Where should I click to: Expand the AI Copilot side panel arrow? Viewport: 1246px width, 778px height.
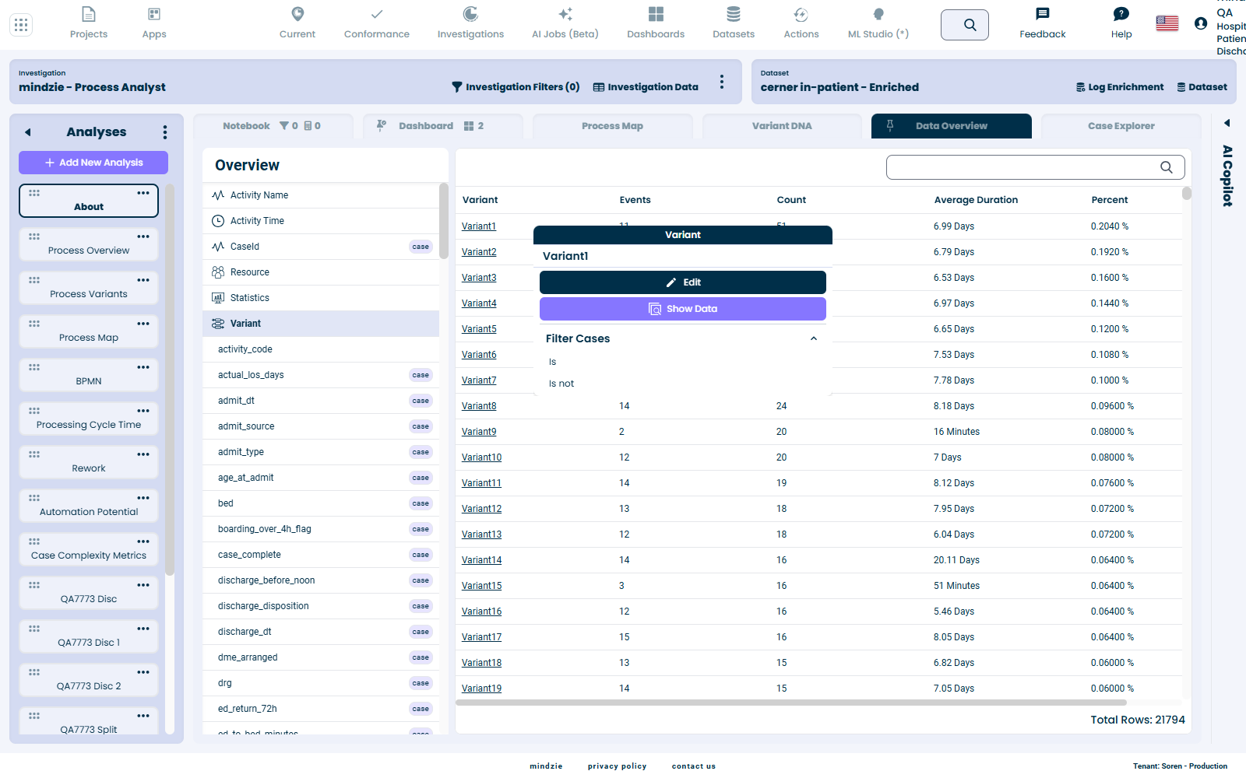pyautogui.click(x=1227, y=123)
